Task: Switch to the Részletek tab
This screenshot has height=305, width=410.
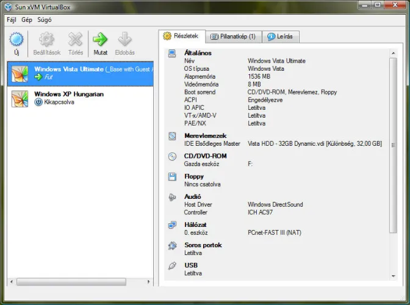Action: point(181,36)
